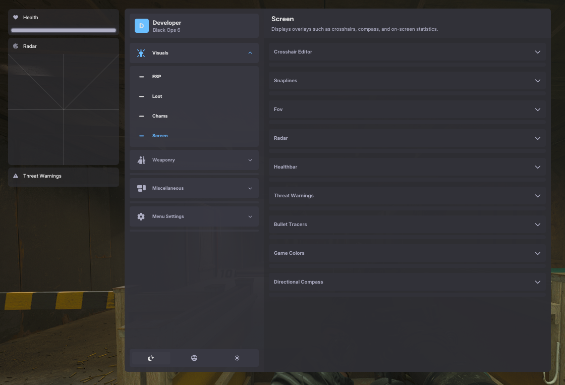
Task: Expand the Snaplines section chevron
Action: coord(537,81)
